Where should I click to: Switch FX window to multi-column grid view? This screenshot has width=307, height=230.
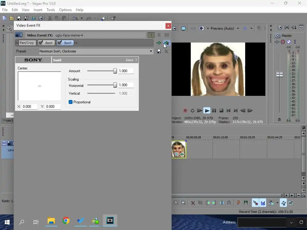(167, 35)
